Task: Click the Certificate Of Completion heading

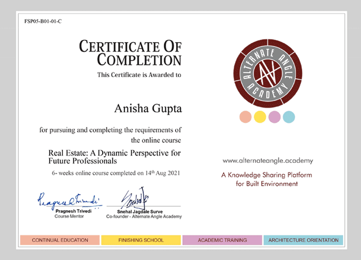Action: pyautogui.click(x=130, y=53)
